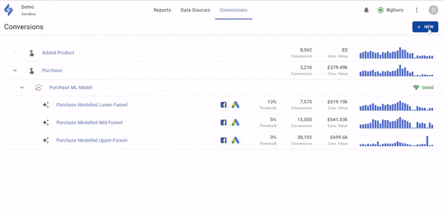Screen dimensions: 443x212
Task: Click the Good status label
Action: tap(427, 87)
